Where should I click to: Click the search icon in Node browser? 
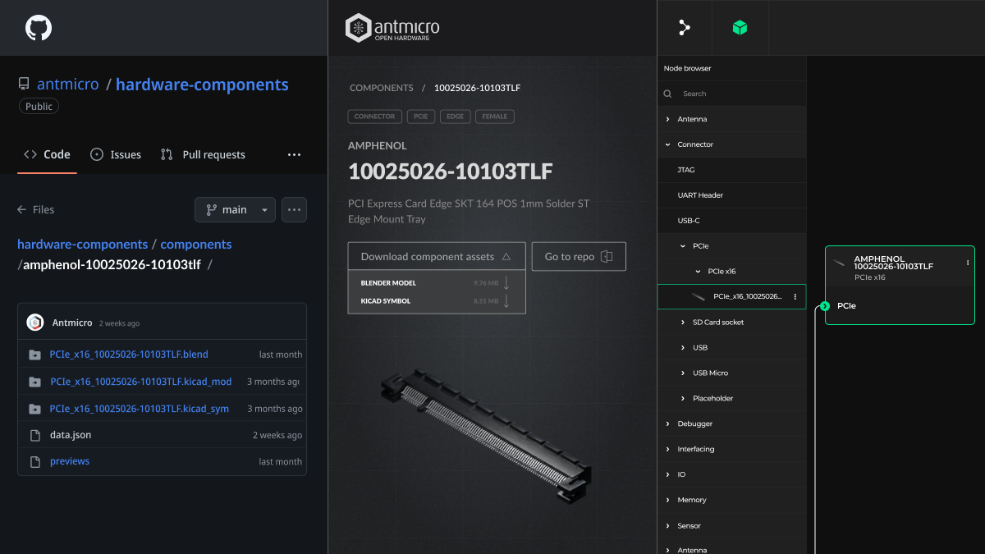667,94
